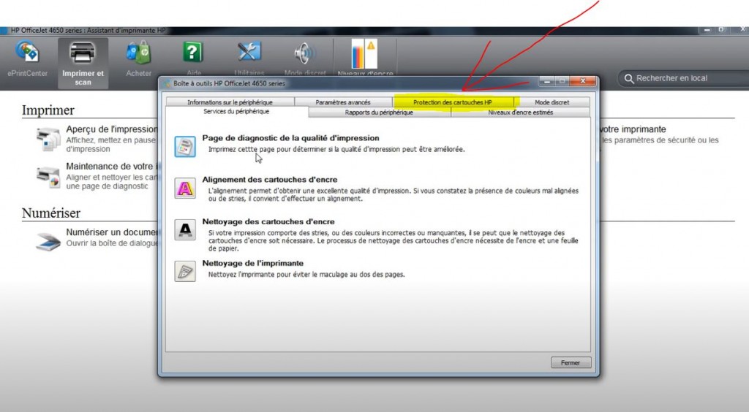Open the Aide question mark icon
Image resolution: width=749 pixels, height=412 pixels.
(193, 52)
